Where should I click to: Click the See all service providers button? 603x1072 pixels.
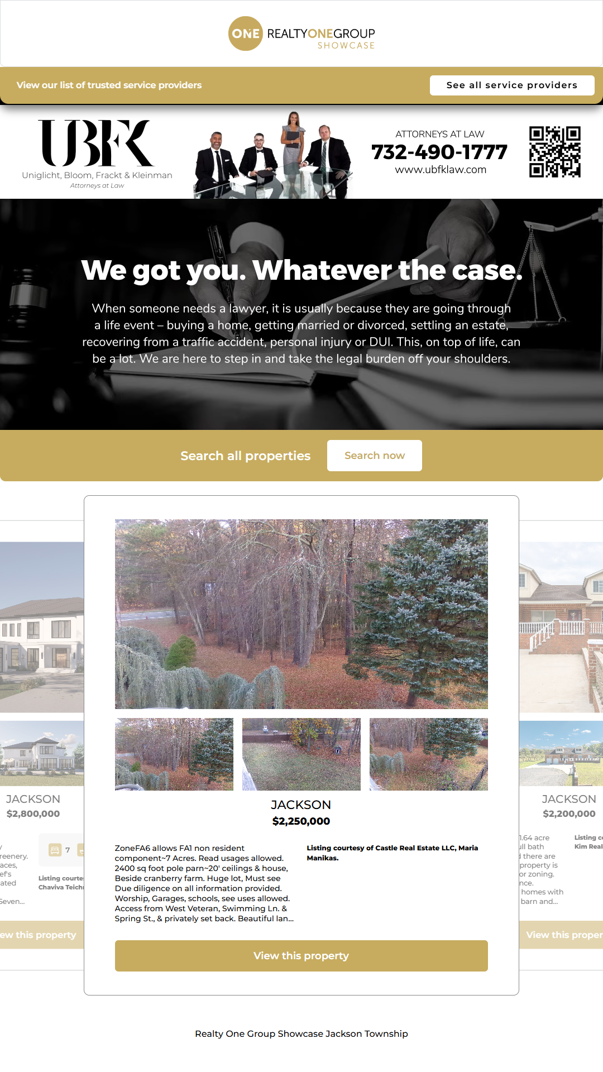[512, 85]
